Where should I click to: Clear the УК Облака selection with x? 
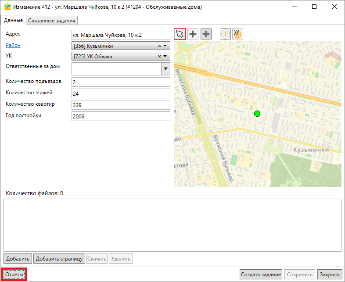(x=160, y=57)
